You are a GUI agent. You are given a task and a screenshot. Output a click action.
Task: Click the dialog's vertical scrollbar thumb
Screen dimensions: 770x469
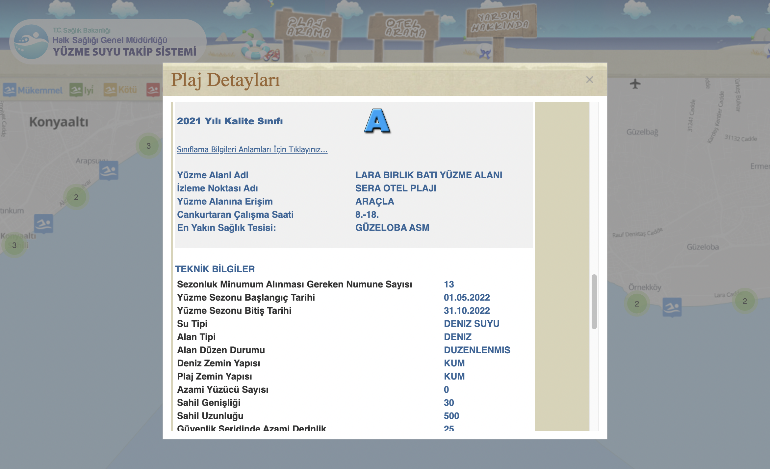point(594,301)
